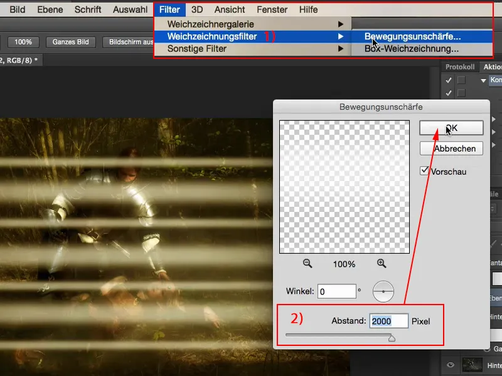This screenshot has height=376, width=502.
Task: Expand the Weichzeichnergalerie submenu
Action: click(253, 24)
